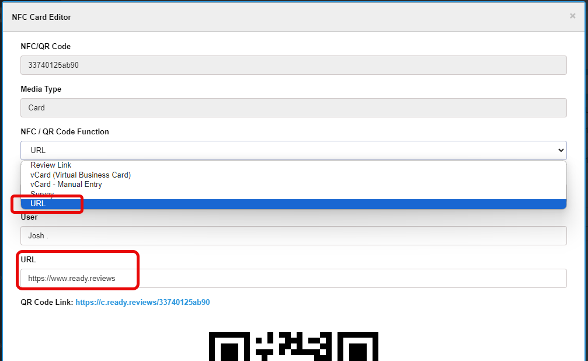This screenshot has height=361, width=588.
Task: Open the NFC / QR Code Function dropdown
Action: [x=293, y=150]
